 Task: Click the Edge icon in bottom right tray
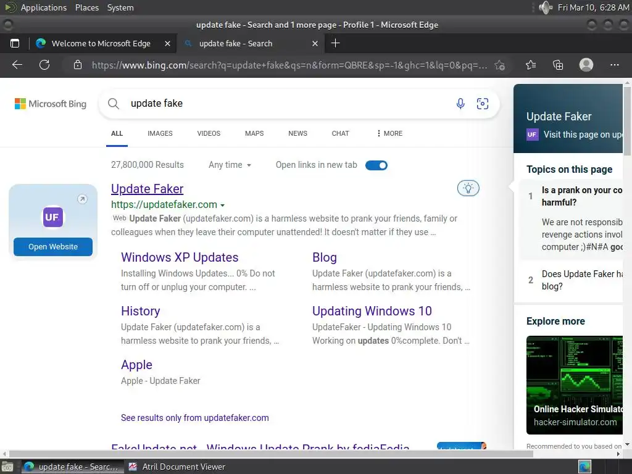[x=584, y=467]
